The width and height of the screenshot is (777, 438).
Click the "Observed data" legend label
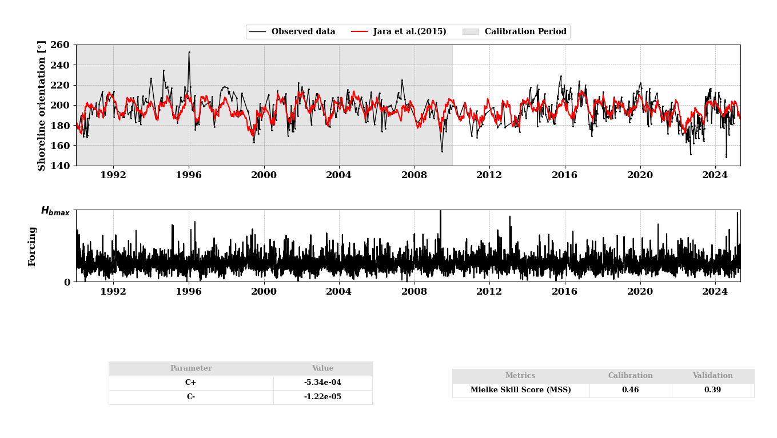pos(303,32)
